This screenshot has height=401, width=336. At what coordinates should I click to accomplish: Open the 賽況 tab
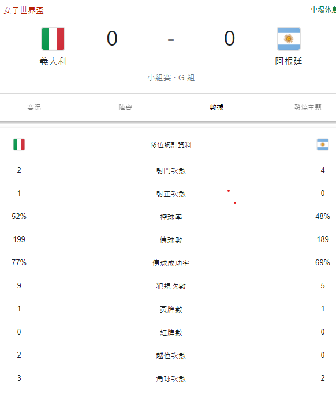(34, 107)
